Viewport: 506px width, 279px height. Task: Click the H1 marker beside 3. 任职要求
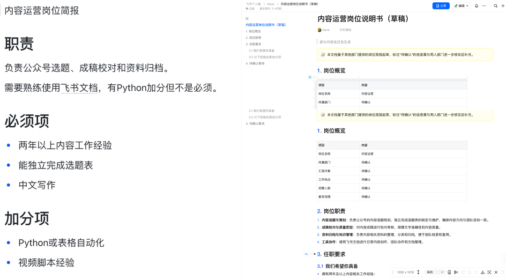(306, 254)
